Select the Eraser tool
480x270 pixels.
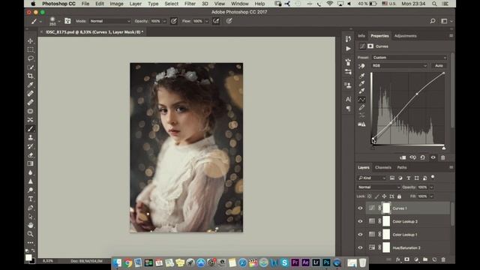[x=30, y=155]
